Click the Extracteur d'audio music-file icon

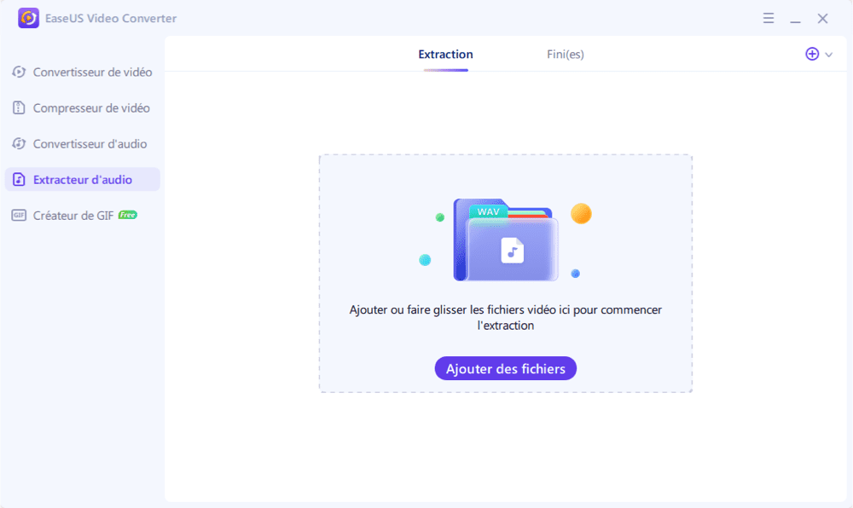(19, 180)
